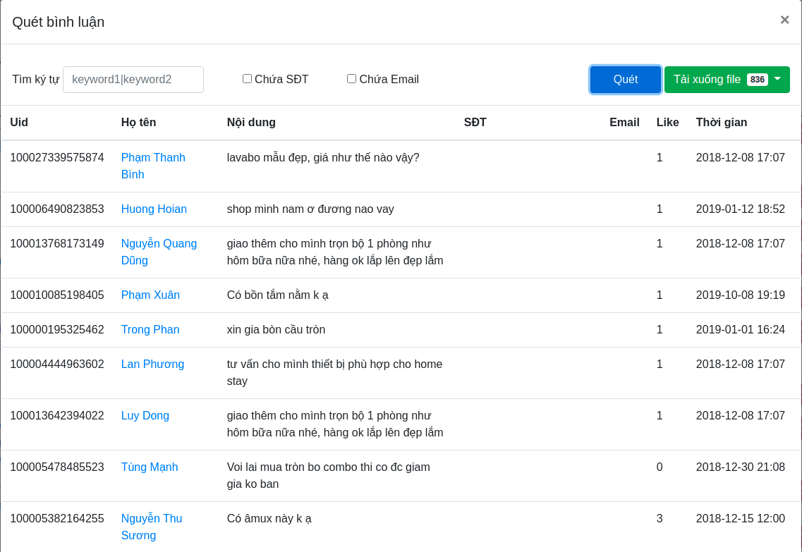Open Huong Hoian profile link
This screenshot has width=802, height=552.
point(154,209)
